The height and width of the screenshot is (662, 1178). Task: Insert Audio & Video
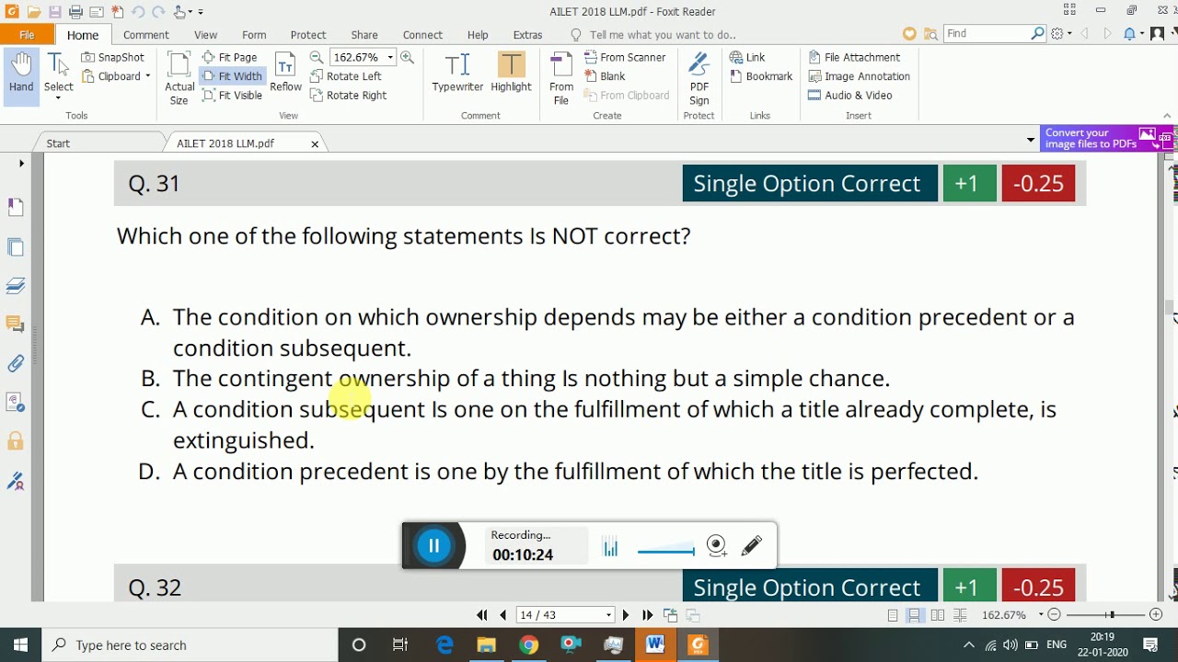coord(850,96)
